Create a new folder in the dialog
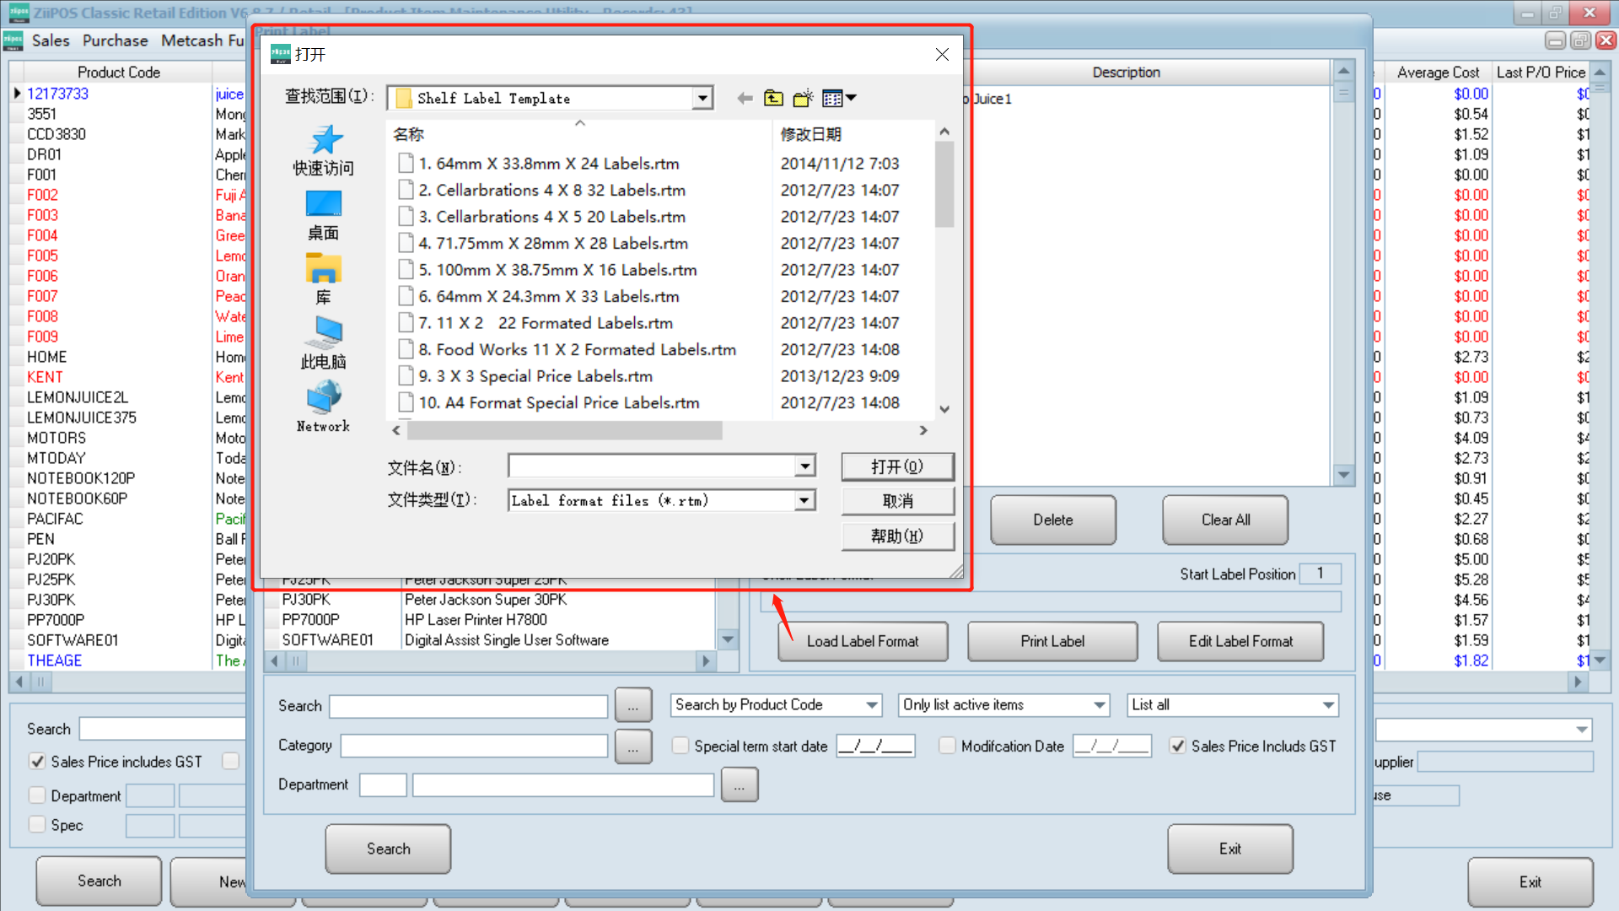This screenshot has width=1619, height=911. tap(802, 98)
